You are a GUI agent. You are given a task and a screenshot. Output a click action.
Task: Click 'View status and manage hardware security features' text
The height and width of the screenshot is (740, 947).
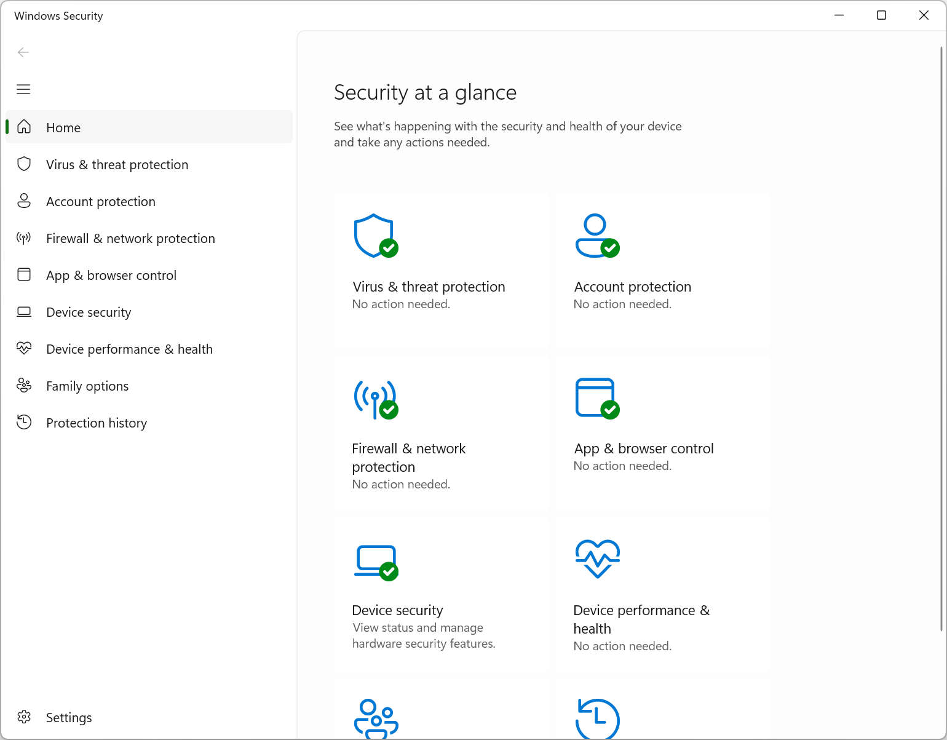tap(424, 635)
